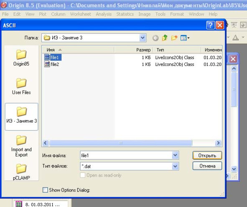Create new folder icon in dialog toolbar
This screenshot has height=207, width=247.
click(x=174, y=38)
